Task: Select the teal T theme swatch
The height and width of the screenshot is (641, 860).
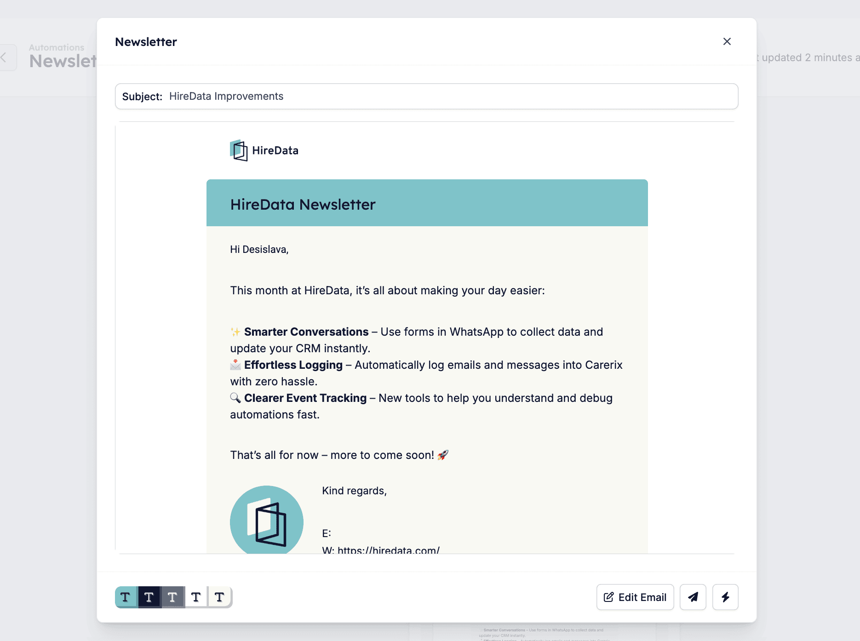Action: [x=126, y=597]
